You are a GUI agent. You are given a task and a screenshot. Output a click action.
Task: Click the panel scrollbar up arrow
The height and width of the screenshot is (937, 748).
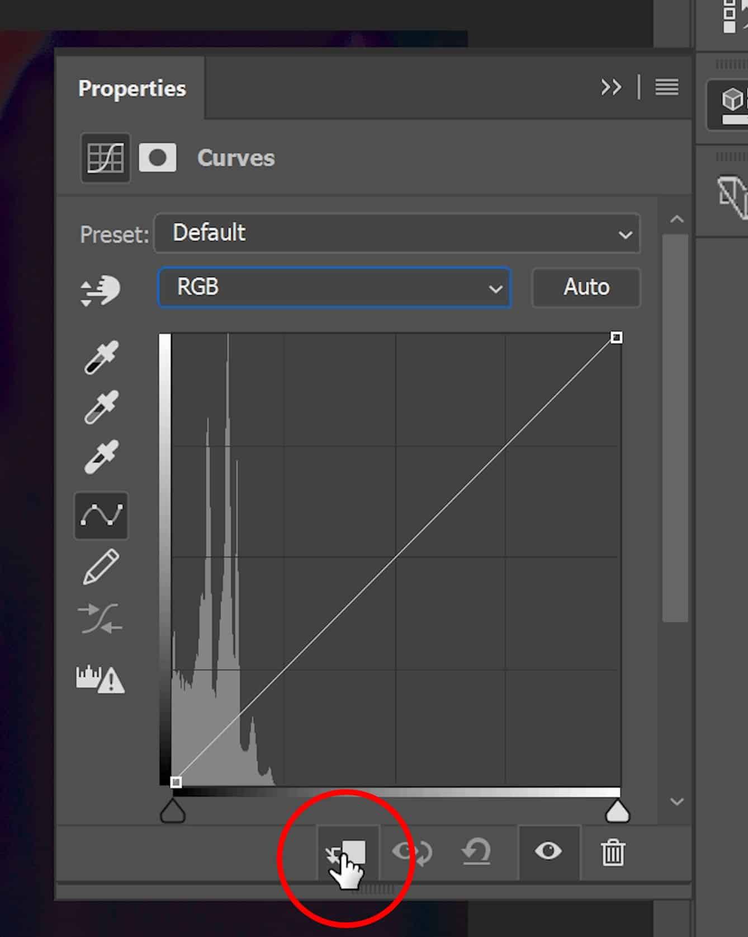coord(676,219)
